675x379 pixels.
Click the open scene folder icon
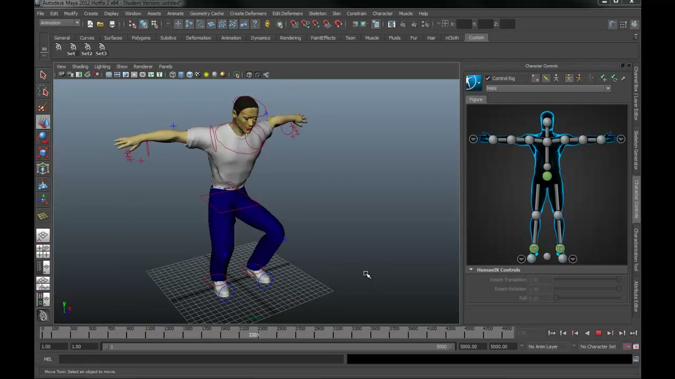[x=100, y=24]
